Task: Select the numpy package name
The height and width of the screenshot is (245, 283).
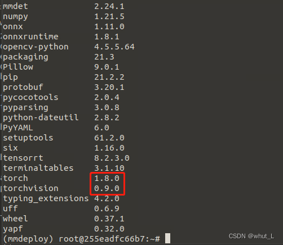Action: coord(15,17)
